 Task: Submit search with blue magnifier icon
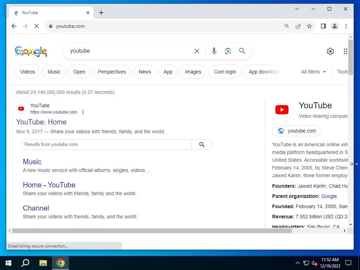click(242, 51)
